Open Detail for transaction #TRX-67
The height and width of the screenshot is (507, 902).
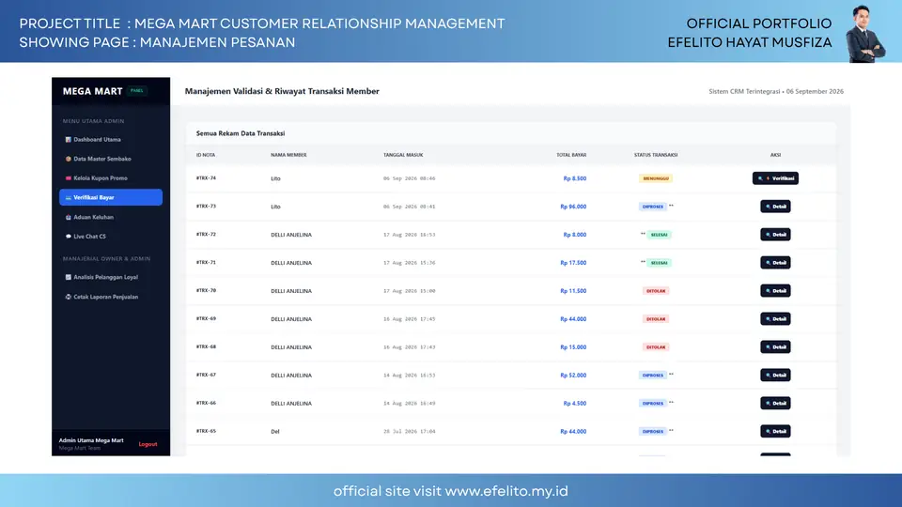[x=775, y=376]
